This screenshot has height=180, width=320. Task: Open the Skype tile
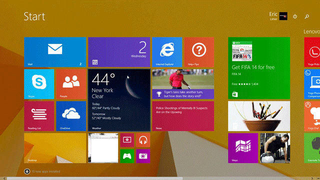coord(39,84)
